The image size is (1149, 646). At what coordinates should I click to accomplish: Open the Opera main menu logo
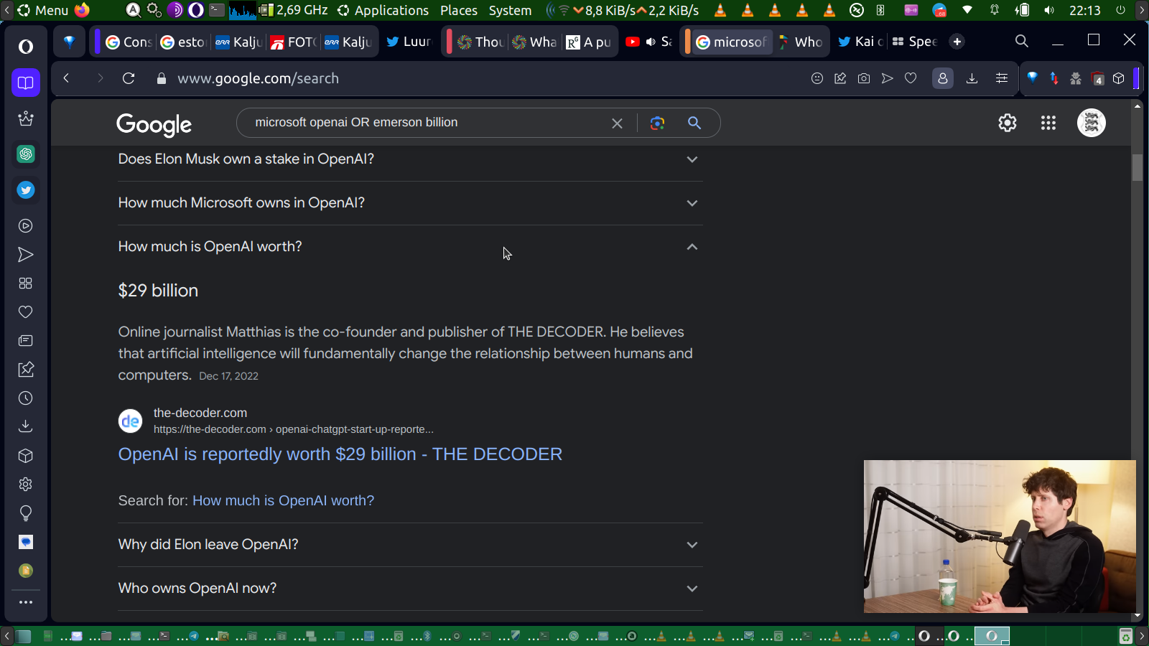26,47
